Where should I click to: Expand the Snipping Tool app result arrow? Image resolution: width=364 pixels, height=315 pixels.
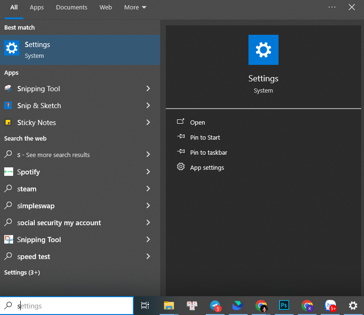click(x=148, y=89)
